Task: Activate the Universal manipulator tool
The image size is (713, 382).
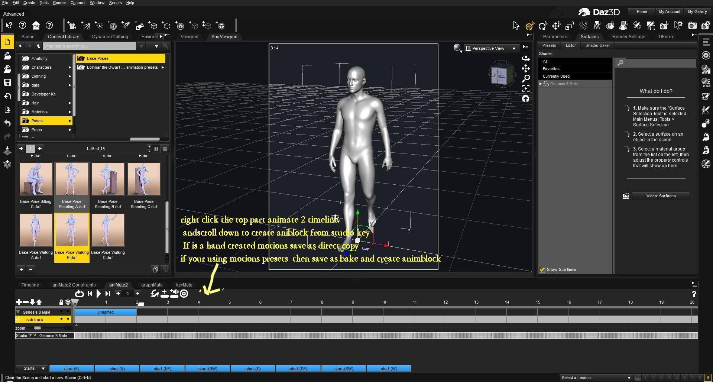Action: [x=529, y=26]
